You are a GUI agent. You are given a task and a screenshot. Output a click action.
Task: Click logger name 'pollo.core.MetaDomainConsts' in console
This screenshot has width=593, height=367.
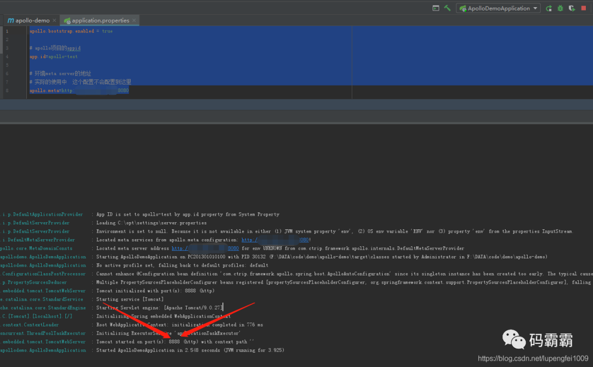36,249
